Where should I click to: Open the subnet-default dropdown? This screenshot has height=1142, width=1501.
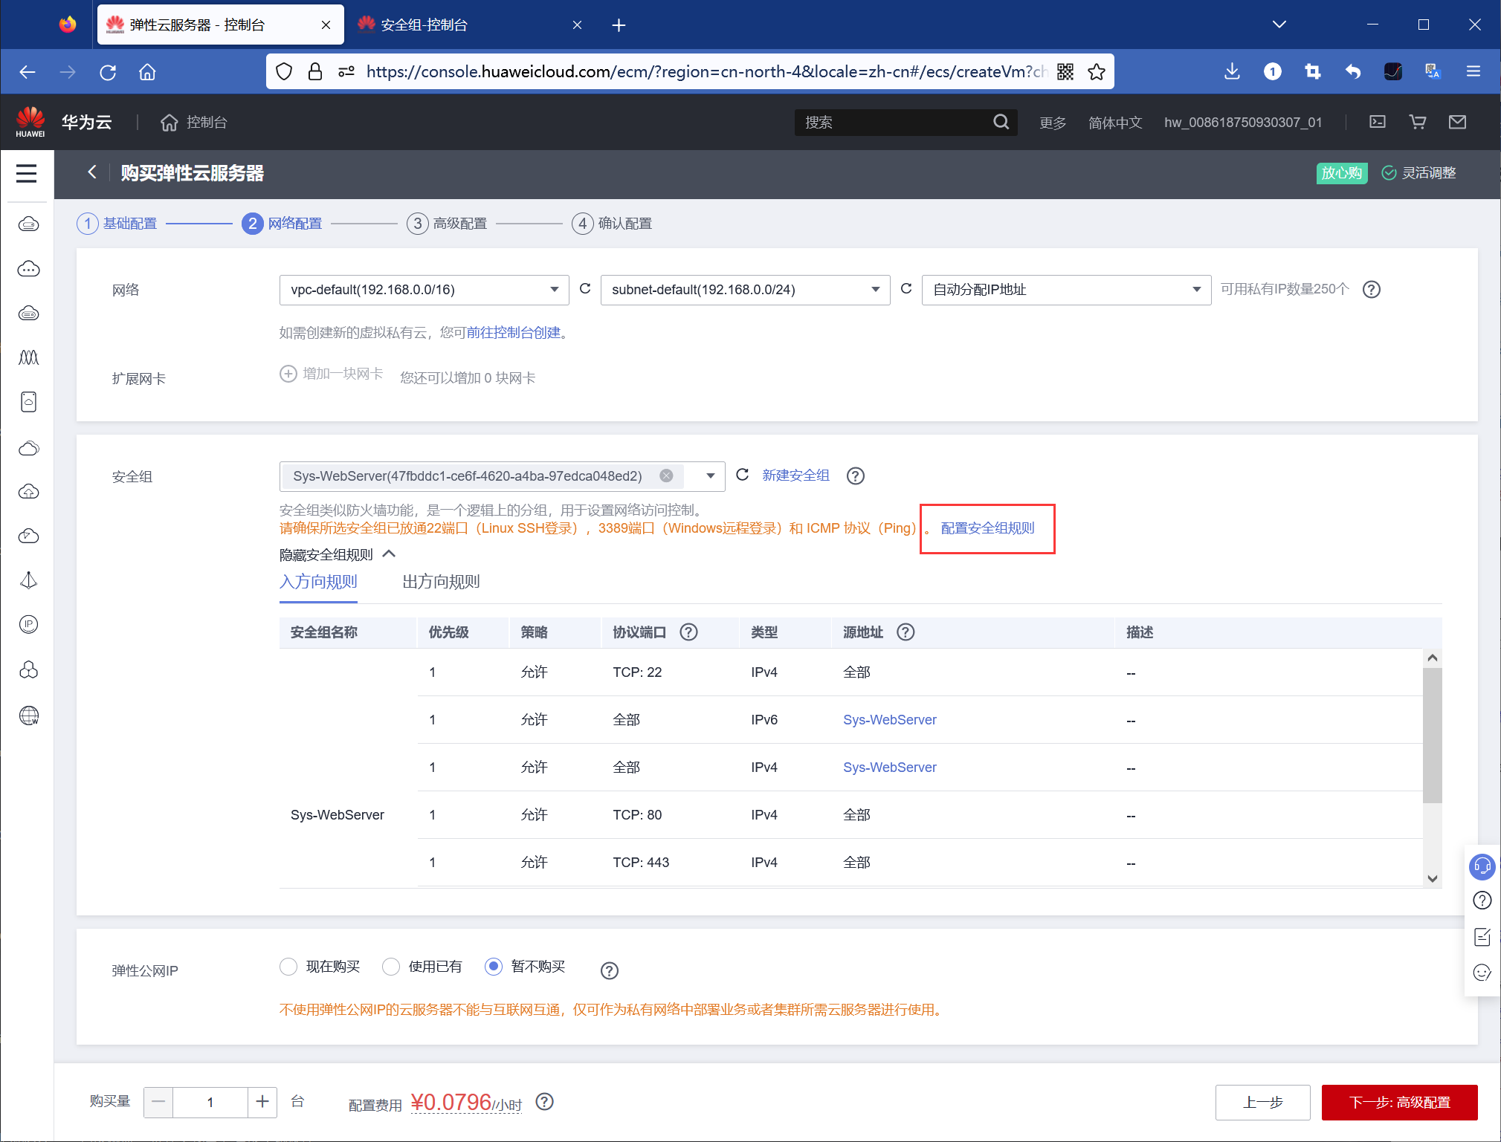tap(745, 290)
